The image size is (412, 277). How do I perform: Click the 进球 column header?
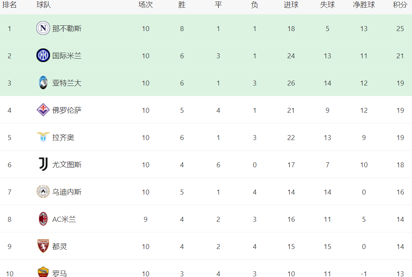point(291,5)
